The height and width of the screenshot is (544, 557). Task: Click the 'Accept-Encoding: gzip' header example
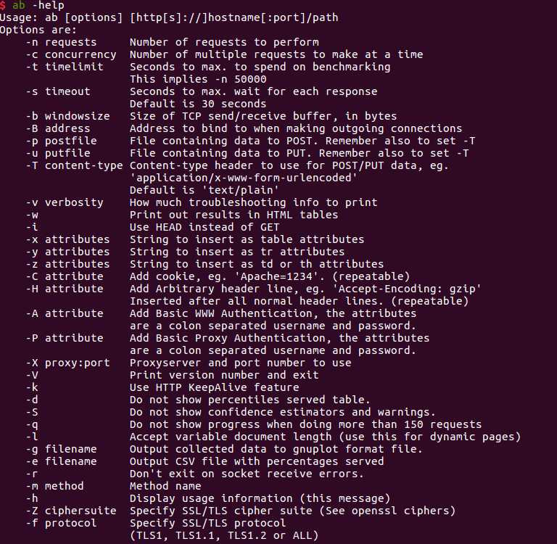coord(406,289)
